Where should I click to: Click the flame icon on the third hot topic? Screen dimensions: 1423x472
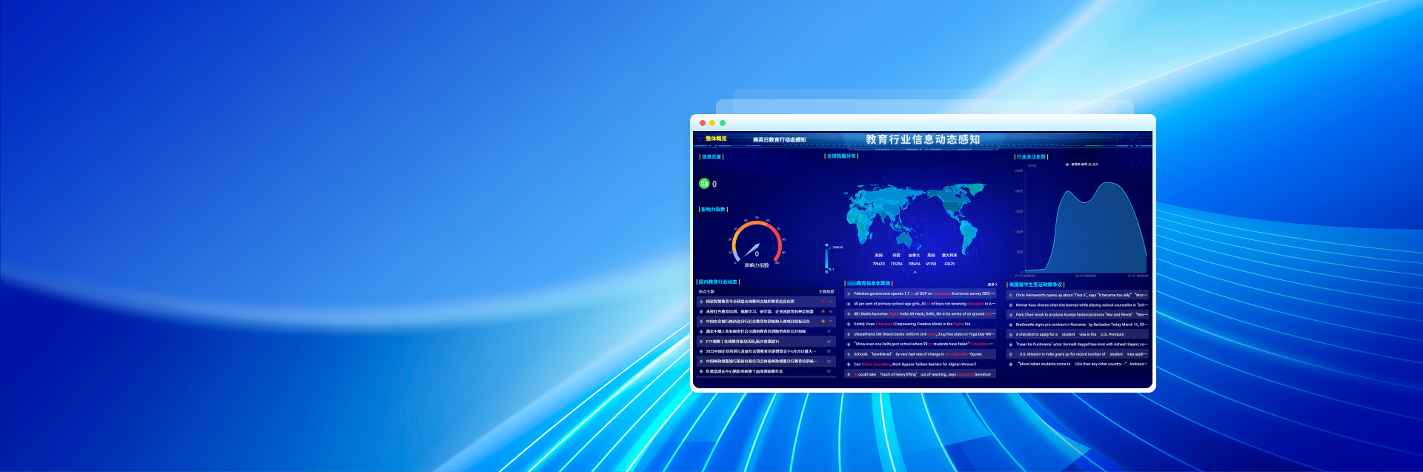pyautogui.click(x=823, y=322)
